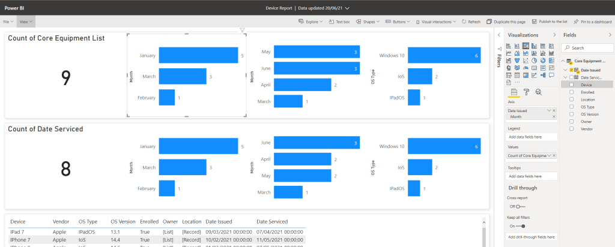
Task: Insert a Text box
Action: (x=339, y=22)
